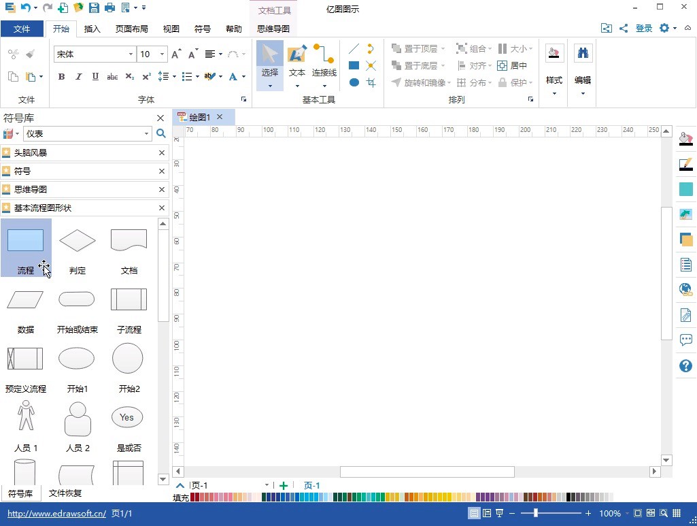Viewport: 697px width, 526px height.
Task: Click the 登录 login button
Action: pyautogui.click(x=643, y=29)
